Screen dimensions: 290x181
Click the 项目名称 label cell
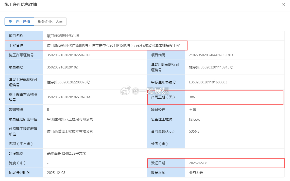(24, 36)
